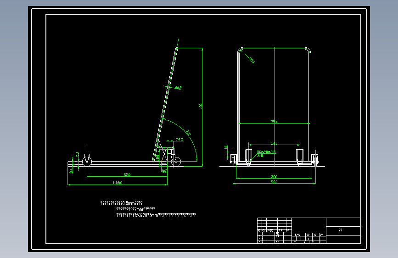Screen dimensions: 398x258
Task: Select the 880 overall width dimension
Action: [274, 182]
